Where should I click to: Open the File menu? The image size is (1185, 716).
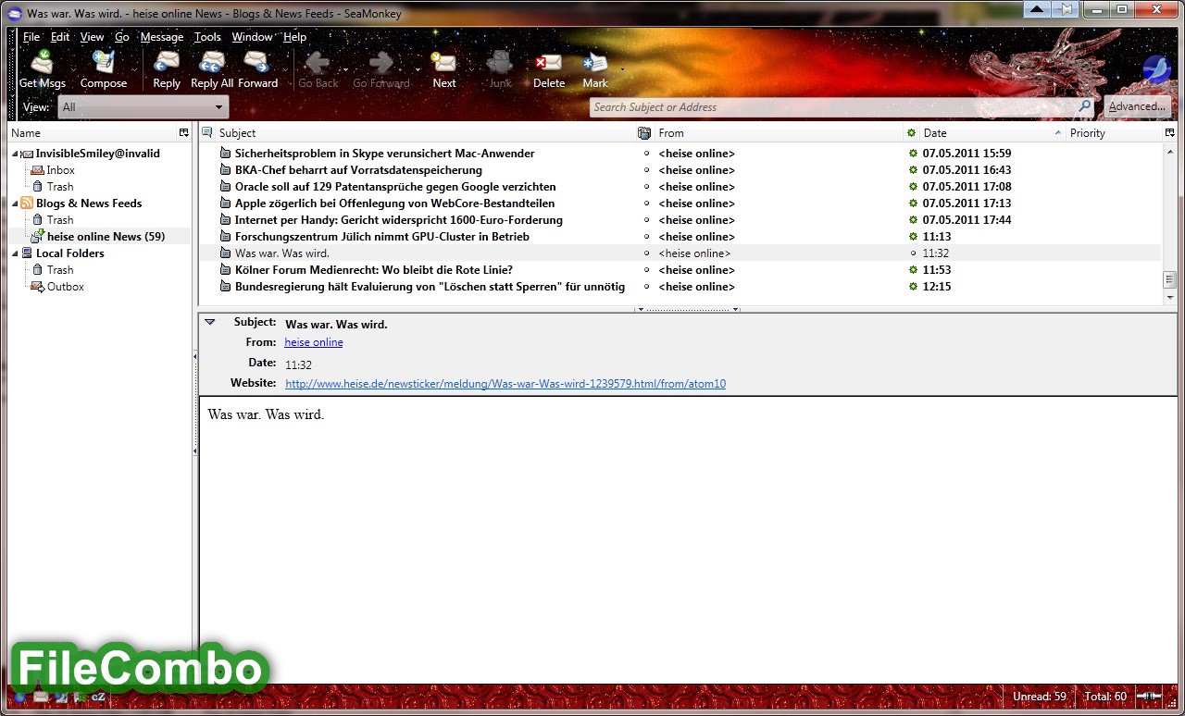[x=31, y=37]
